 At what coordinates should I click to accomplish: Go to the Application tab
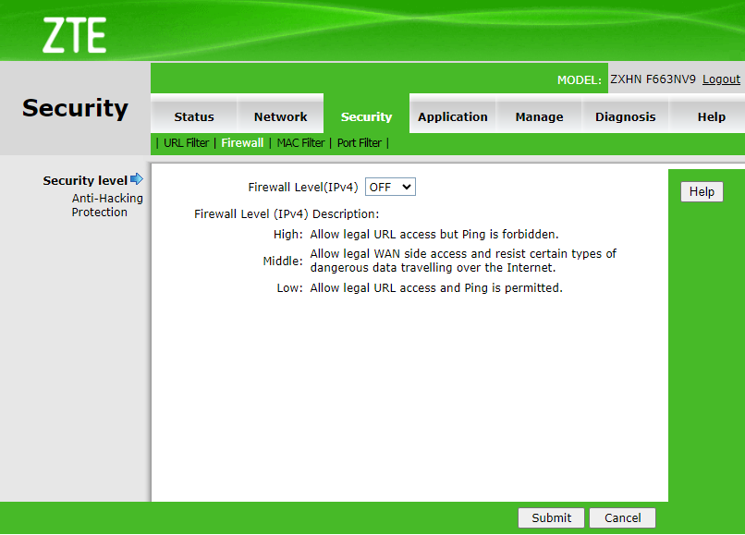452,116
